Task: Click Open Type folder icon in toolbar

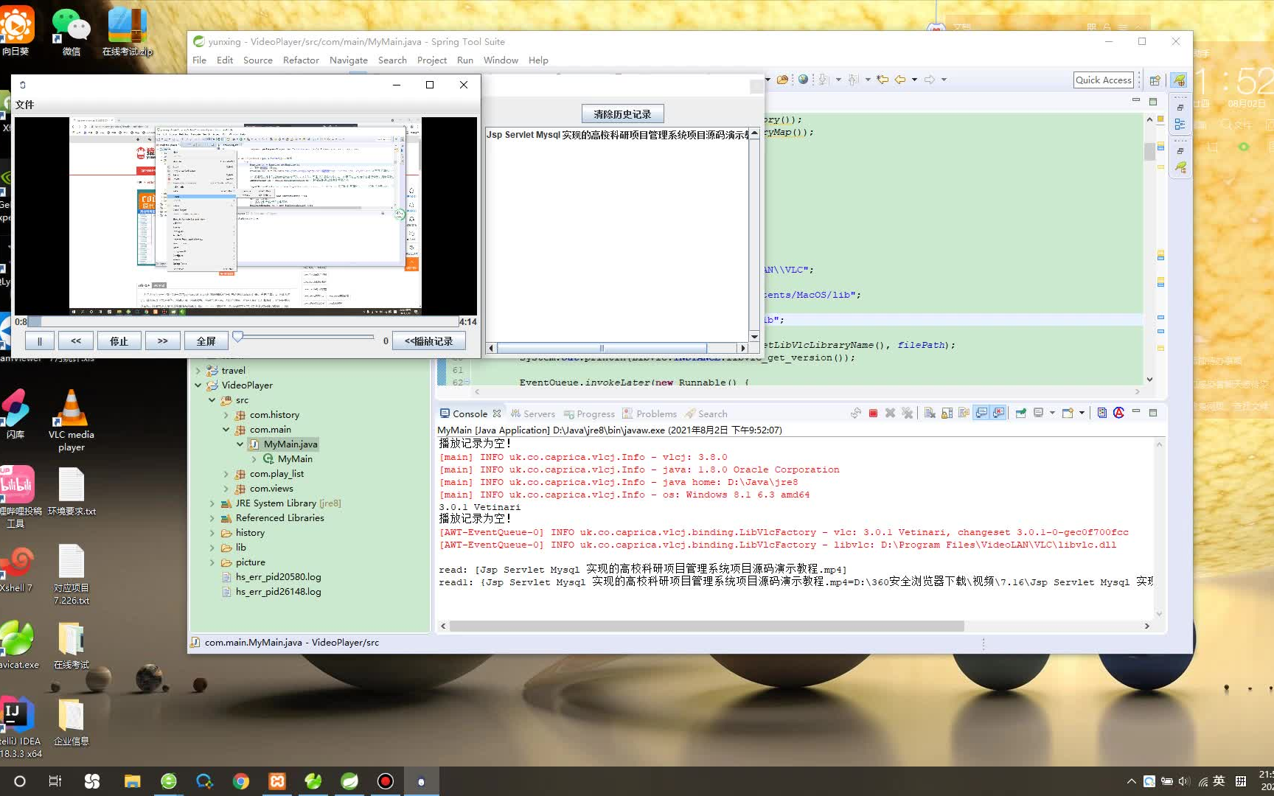Action: click(x=782, y=80)
